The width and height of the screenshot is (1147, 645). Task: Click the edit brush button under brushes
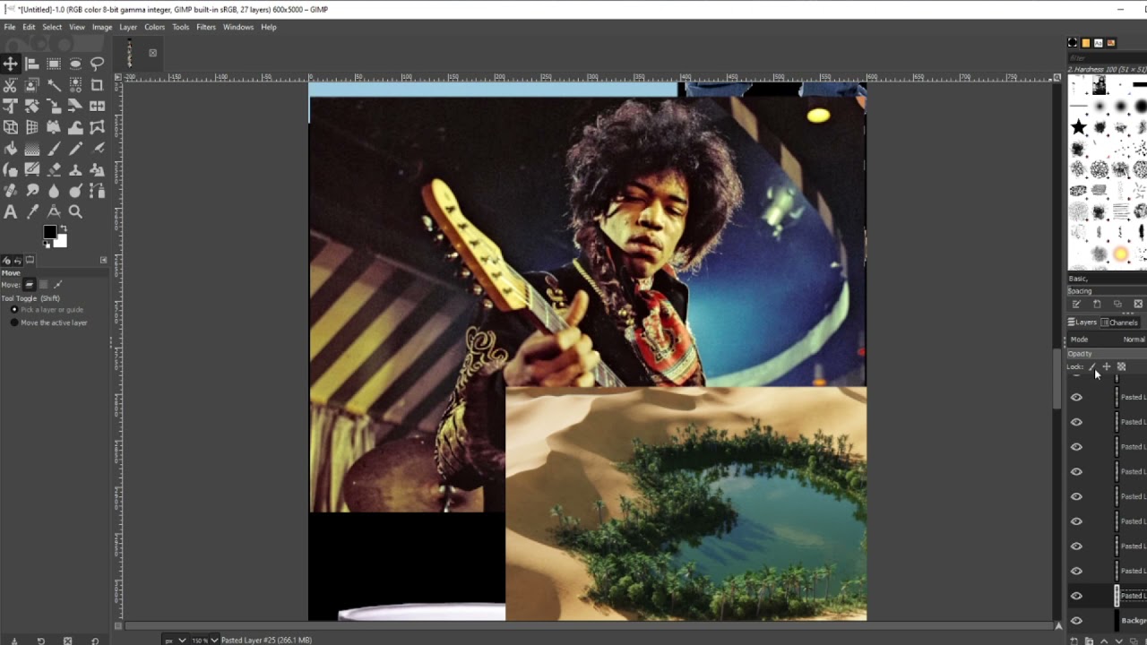click(x=1076, y=304)
